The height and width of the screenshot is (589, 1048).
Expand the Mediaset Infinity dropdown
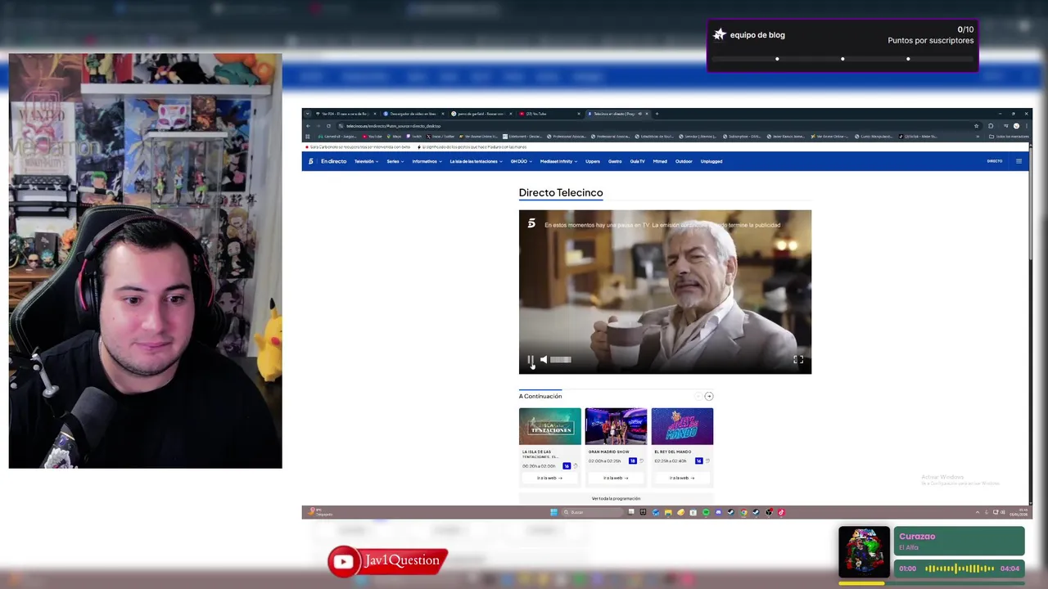pos(558,161)
